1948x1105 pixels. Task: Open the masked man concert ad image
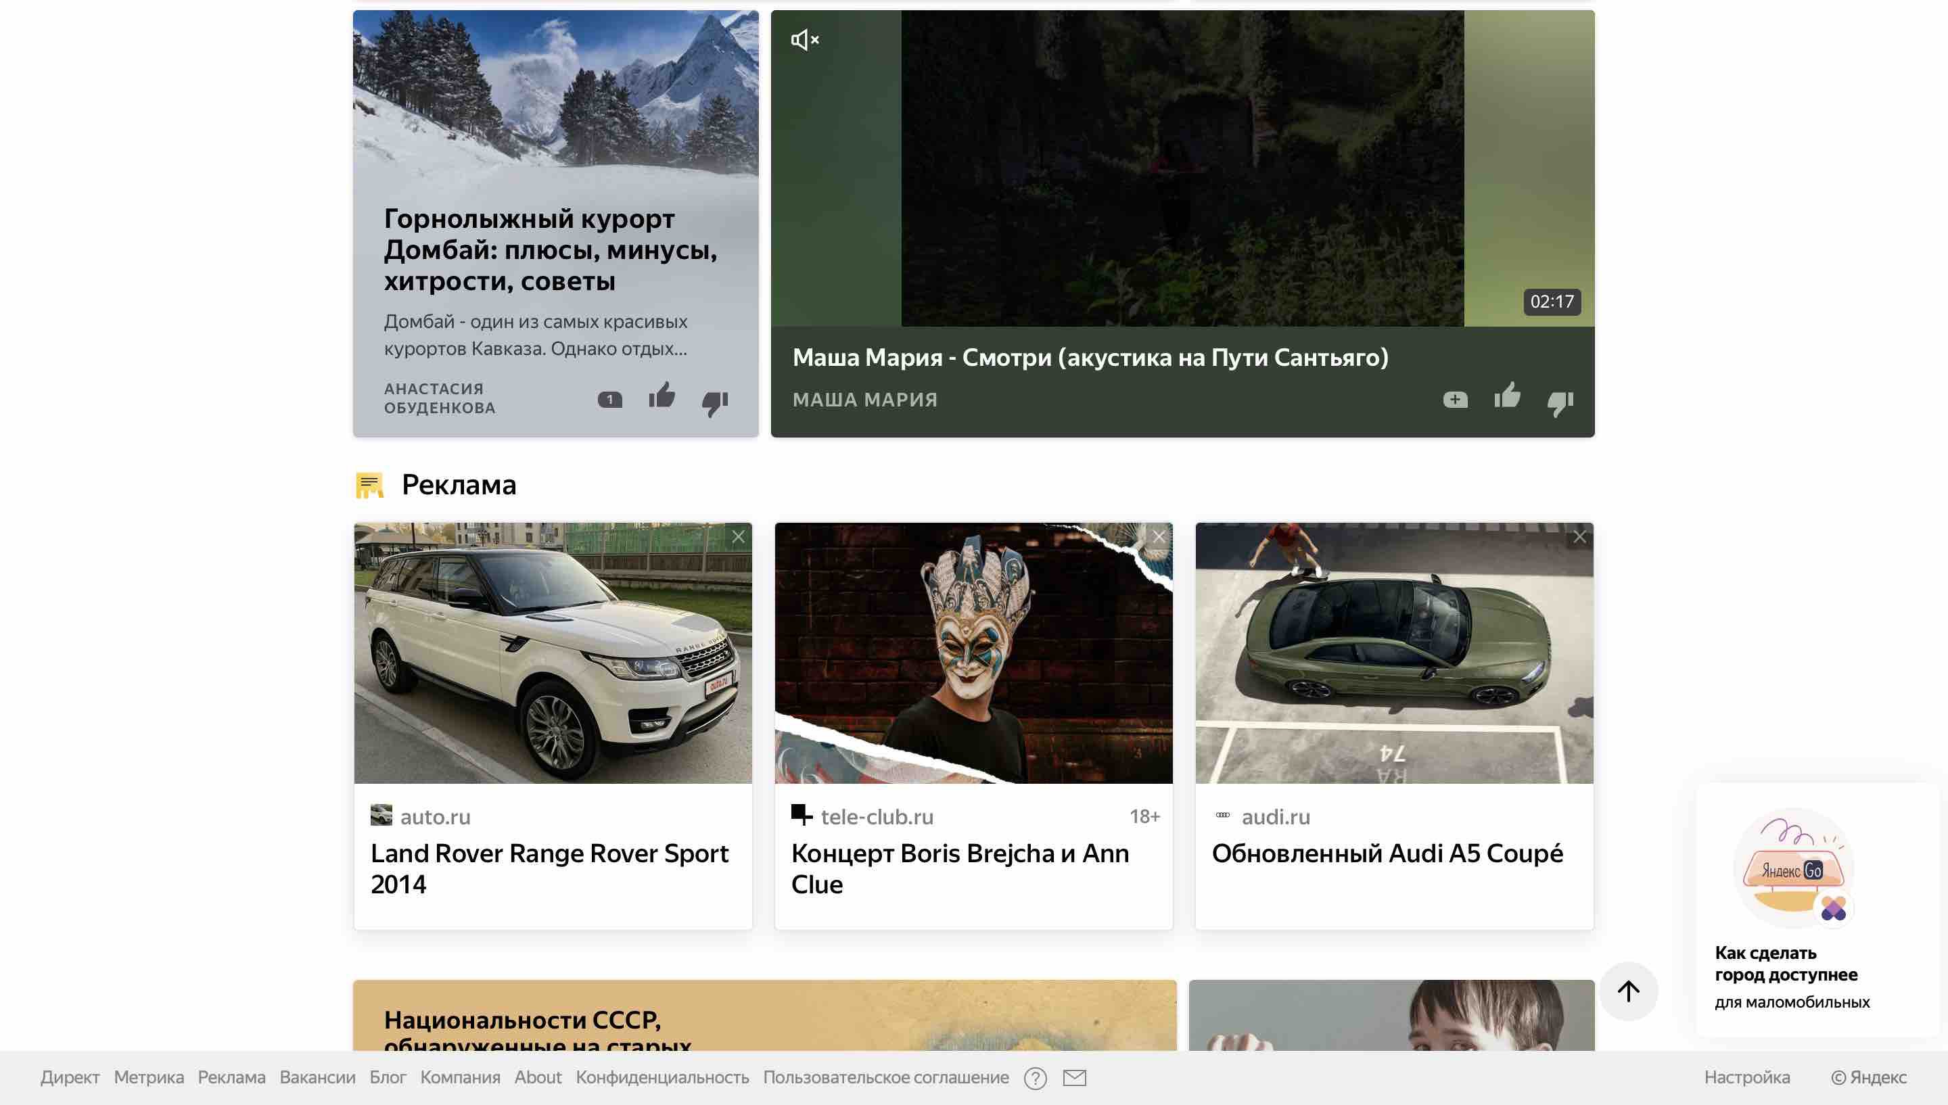(x=973, y=653)
